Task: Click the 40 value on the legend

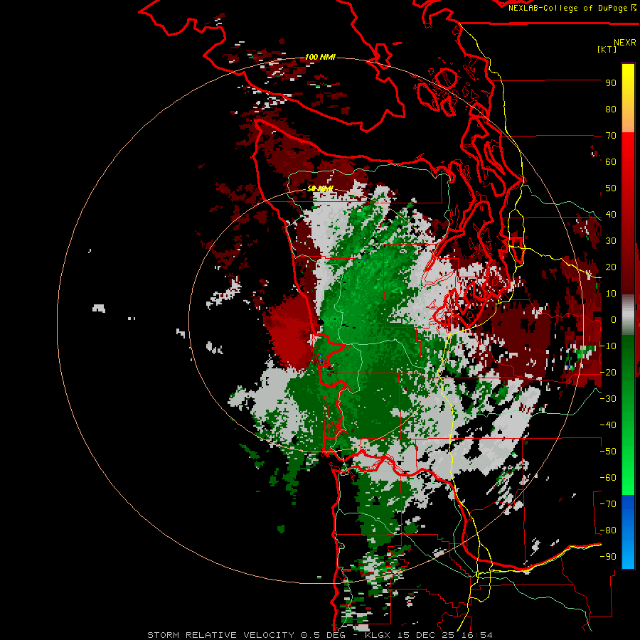Action: [x=611, y=215]
